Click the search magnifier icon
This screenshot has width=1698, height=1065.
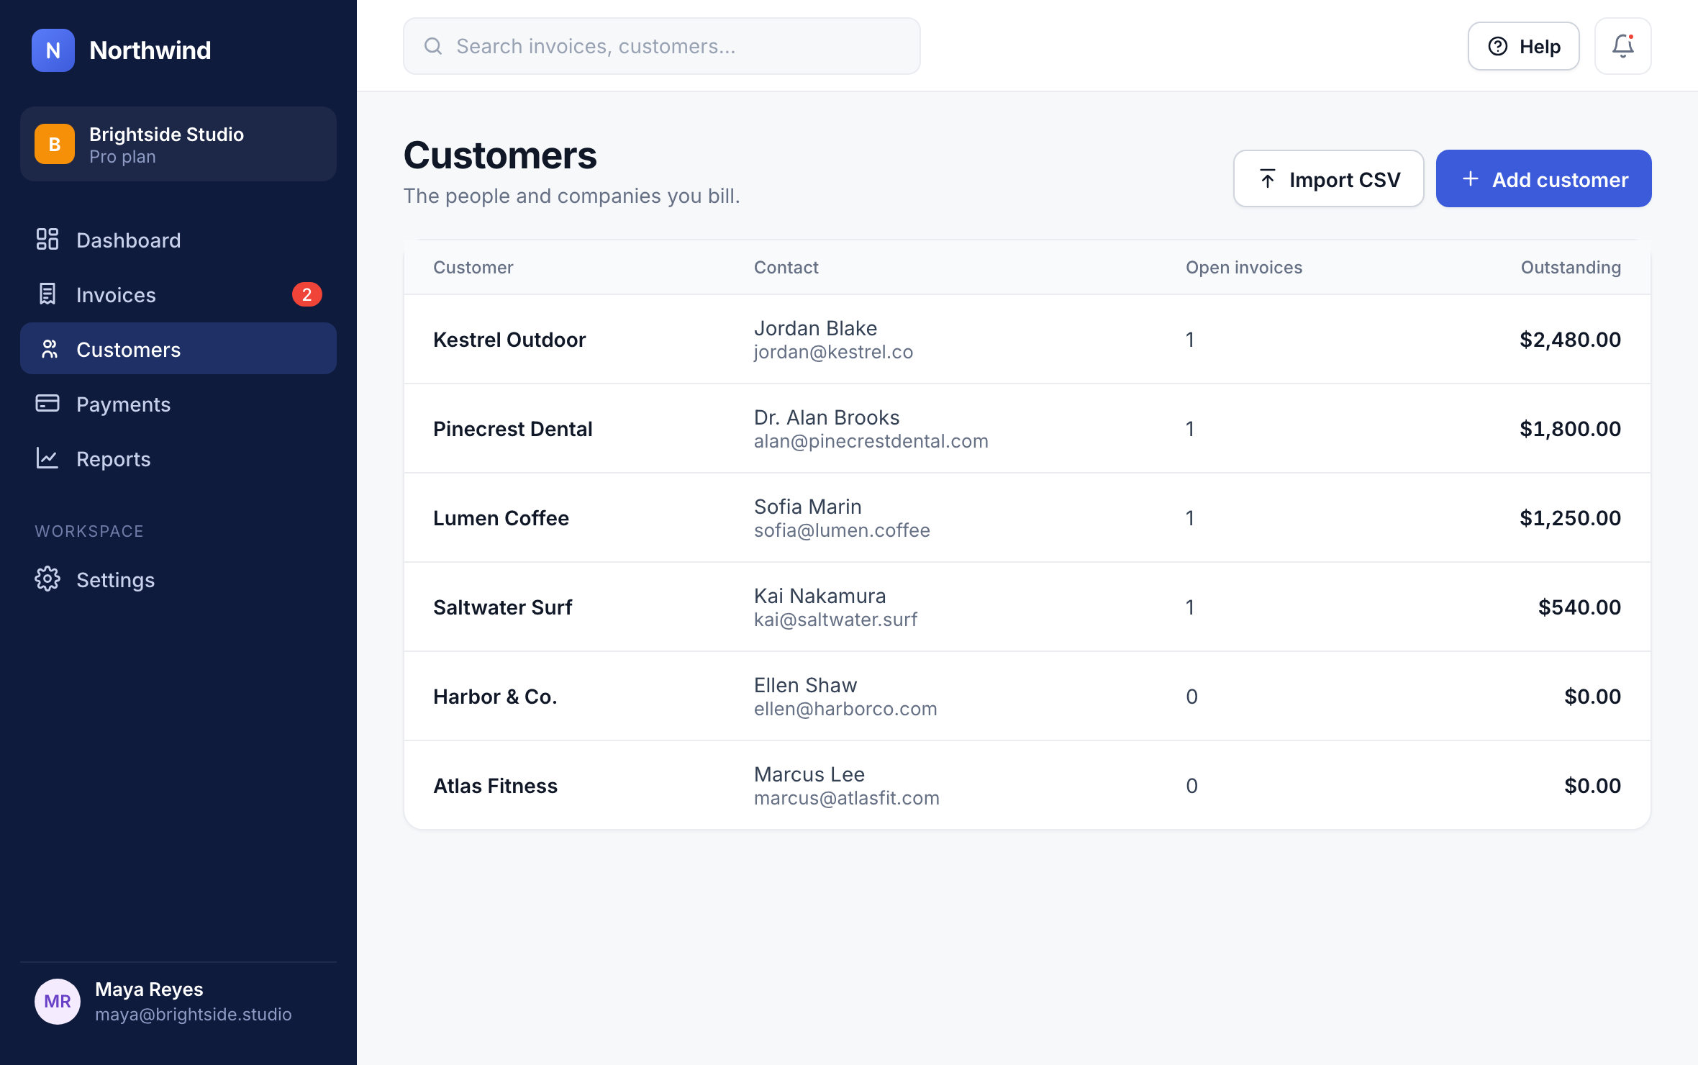click(x=433, y=46)
